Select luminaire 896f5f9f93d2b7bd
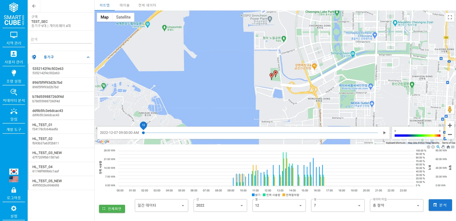The height and width of the screenshot is (221, 456). click(x=61, y=85)
